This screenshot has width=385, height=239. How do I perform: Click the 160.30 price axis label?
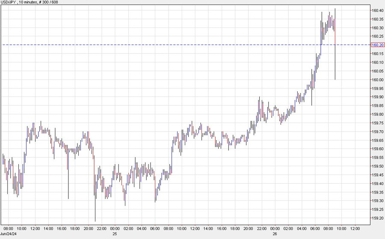point(378,27)
